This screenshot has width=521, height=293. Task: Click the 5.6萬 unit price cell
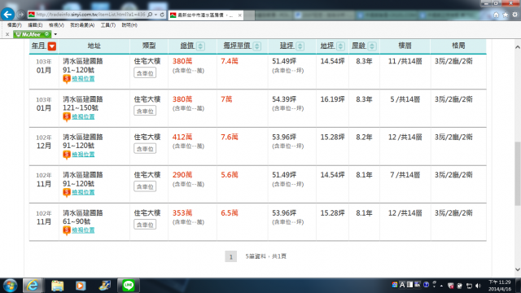(230, 175)
